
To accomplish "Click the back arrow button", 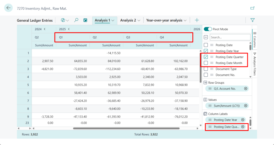I will [x=8, y=8].
